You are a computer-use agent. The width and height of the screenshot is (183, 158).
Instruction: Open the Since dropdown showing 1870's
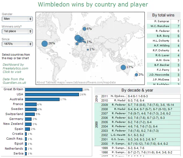[x=17, y=44]
